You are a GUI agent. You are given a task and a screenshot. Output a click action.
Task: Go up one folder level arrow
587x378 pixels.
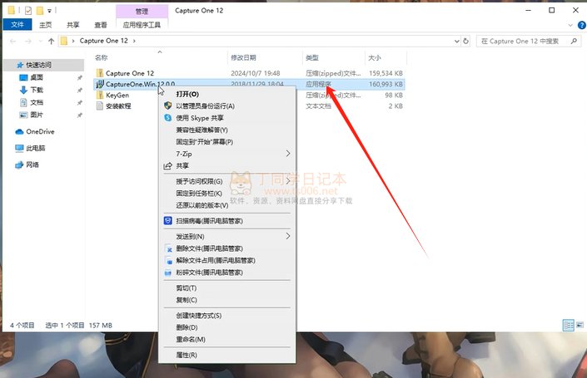tap(52, 41)
